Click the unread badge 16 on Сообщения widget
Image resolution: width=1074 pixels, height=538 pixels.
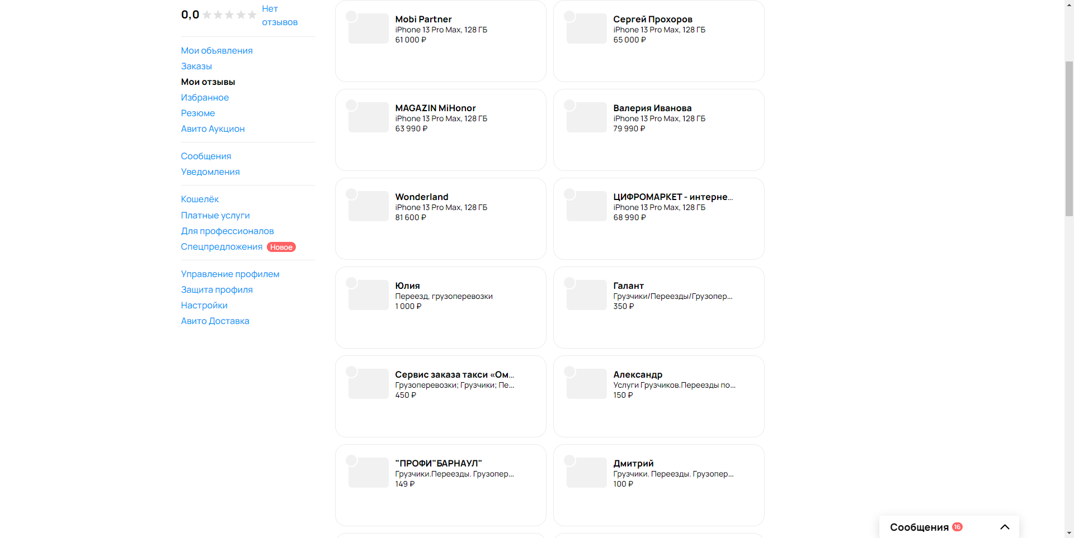(x=958, y=527)
